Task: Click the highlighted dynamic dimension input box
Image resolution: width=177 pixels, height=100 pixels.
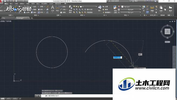Action: click(x=118, y=57)
